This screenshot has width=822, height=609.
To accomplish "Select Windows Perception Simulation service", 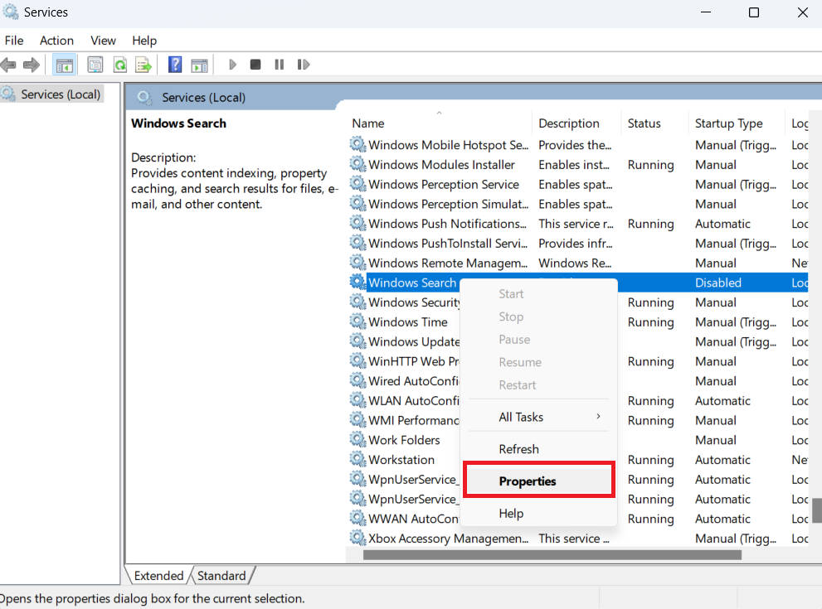I will 578,204.
